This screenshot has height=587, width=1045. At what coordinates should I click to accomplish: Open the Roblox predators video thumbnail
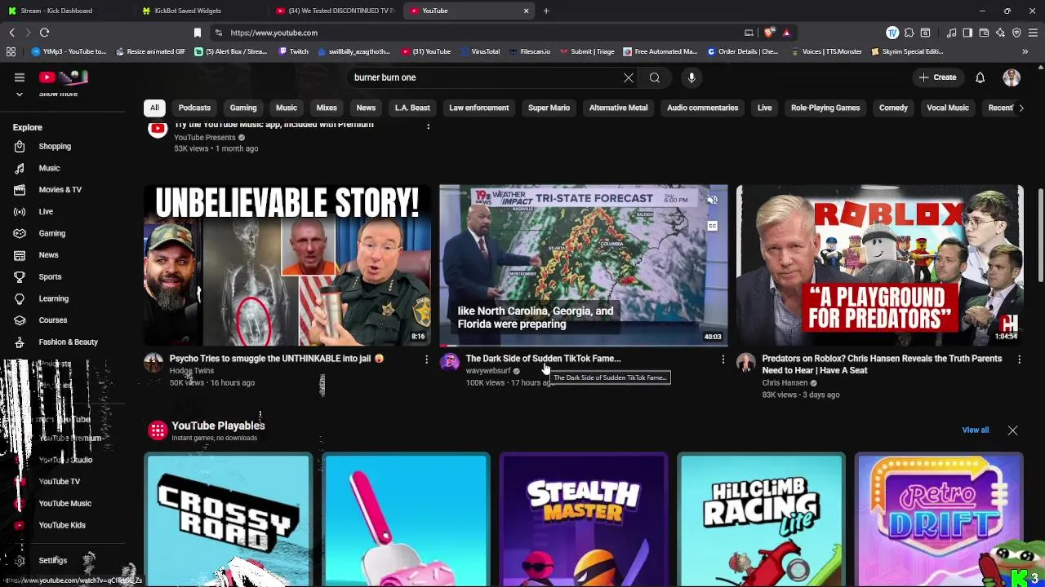pos(880,265)
